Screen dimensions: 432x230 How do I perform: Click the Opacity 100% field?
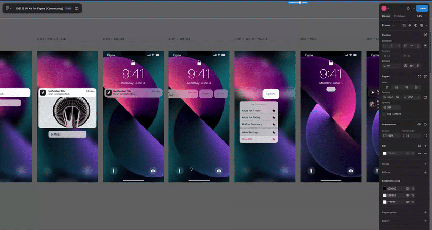click(x=391, y=136)
